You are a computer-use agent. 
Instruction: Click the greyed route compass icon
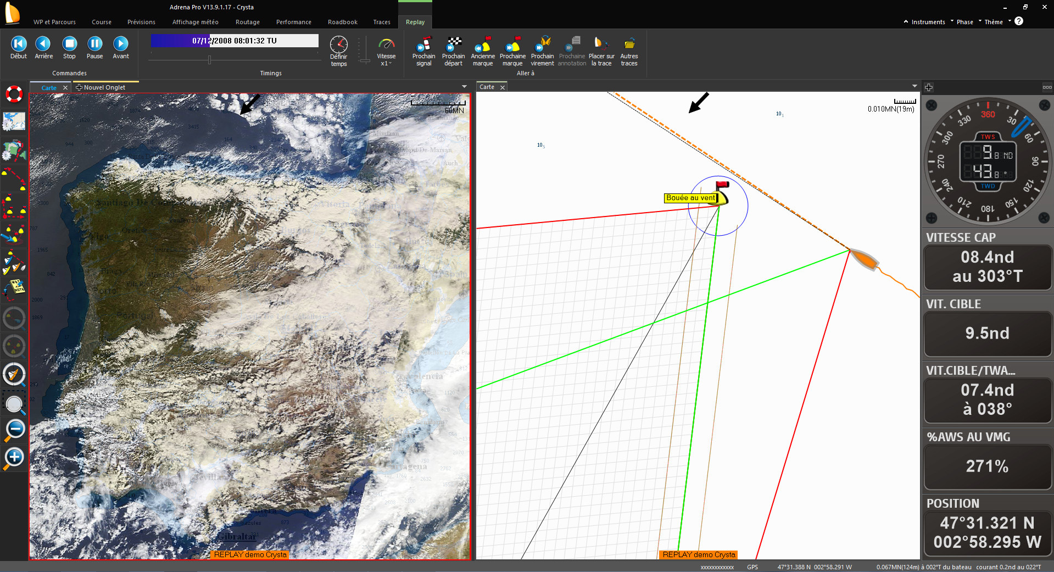[14, 318]
